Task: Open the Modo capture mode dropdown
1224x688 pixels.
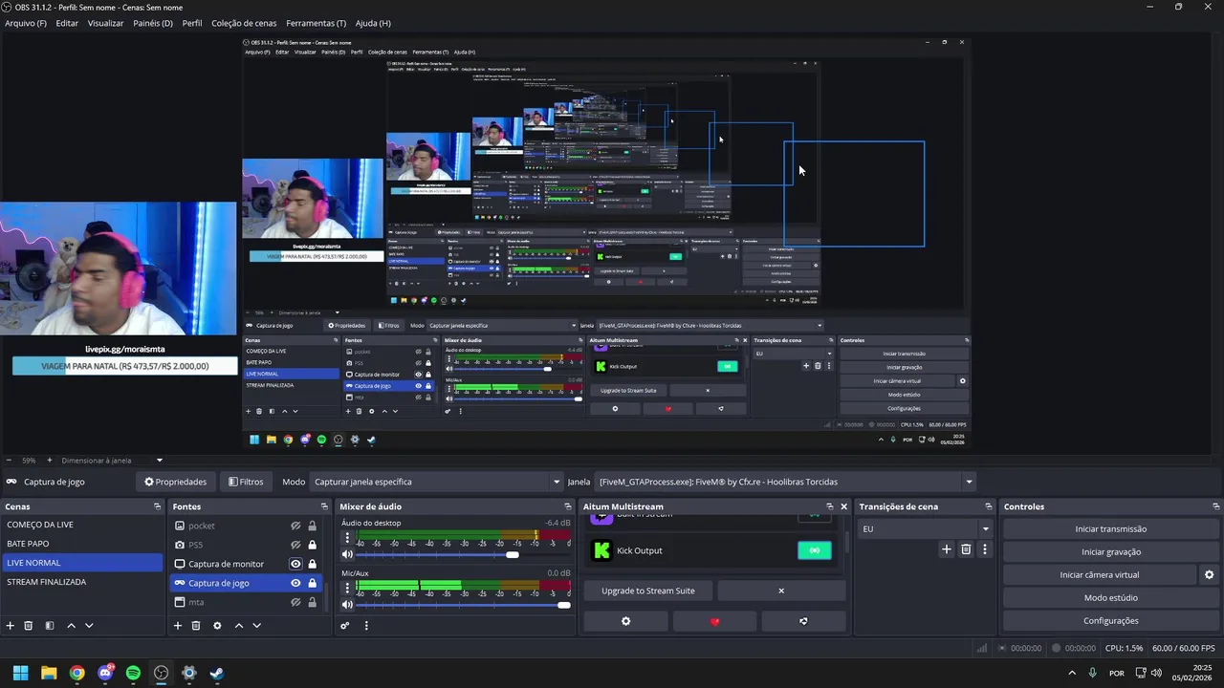Action: [436, 482]
